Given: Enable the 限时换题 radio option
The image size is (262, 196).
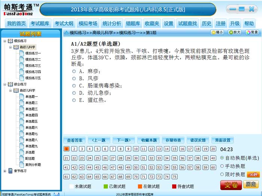Looking at the screenshot, I should [222, 174].
